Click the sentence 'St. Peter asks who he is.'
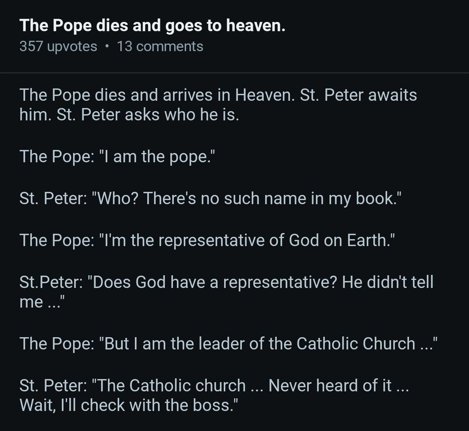Viewport: 469px width, 431px height. (148, 115)
